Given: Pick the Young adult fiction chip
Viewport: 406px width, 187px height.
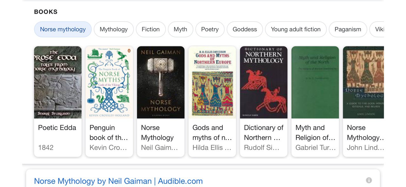Looking at the screenshot, I should [296, 29].
